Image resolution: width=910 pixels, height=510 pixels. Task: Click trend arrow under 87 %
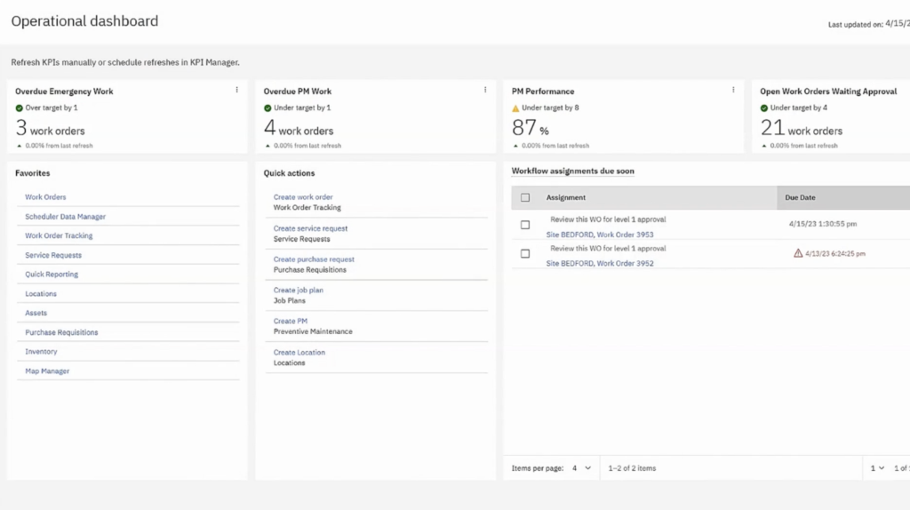click(515, 146)
